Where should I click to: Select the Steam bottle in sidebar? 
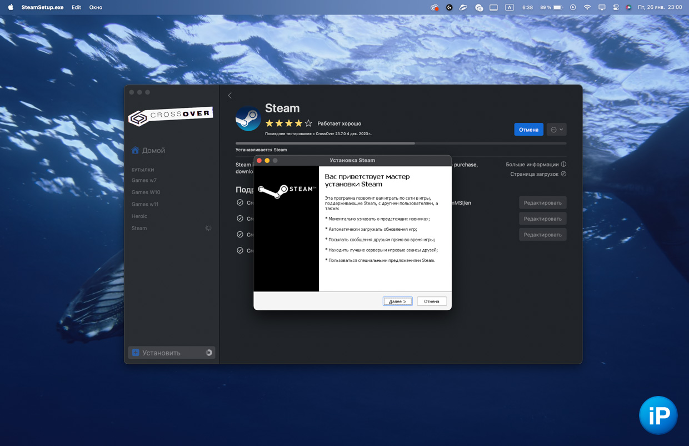coord(139,228)
